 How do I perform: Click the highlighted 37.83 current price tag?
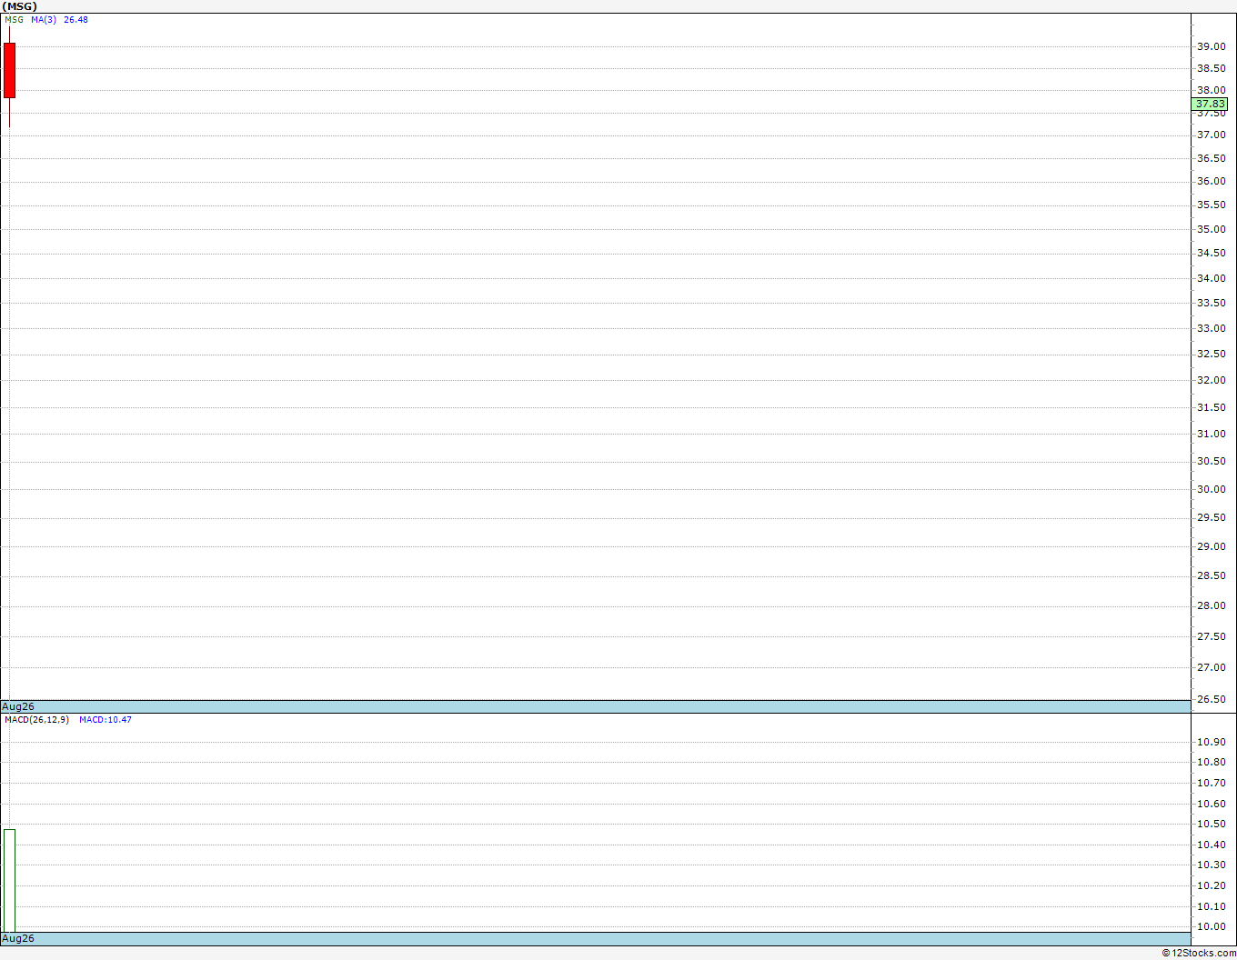click(x=1210, y=104)
